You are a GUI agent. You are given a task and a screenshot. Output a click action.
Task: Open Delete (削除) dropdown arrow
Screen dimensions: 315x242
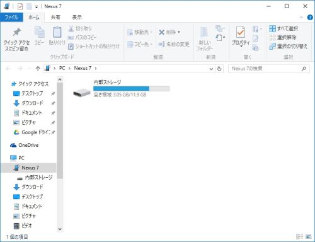[x=179, y=32]
